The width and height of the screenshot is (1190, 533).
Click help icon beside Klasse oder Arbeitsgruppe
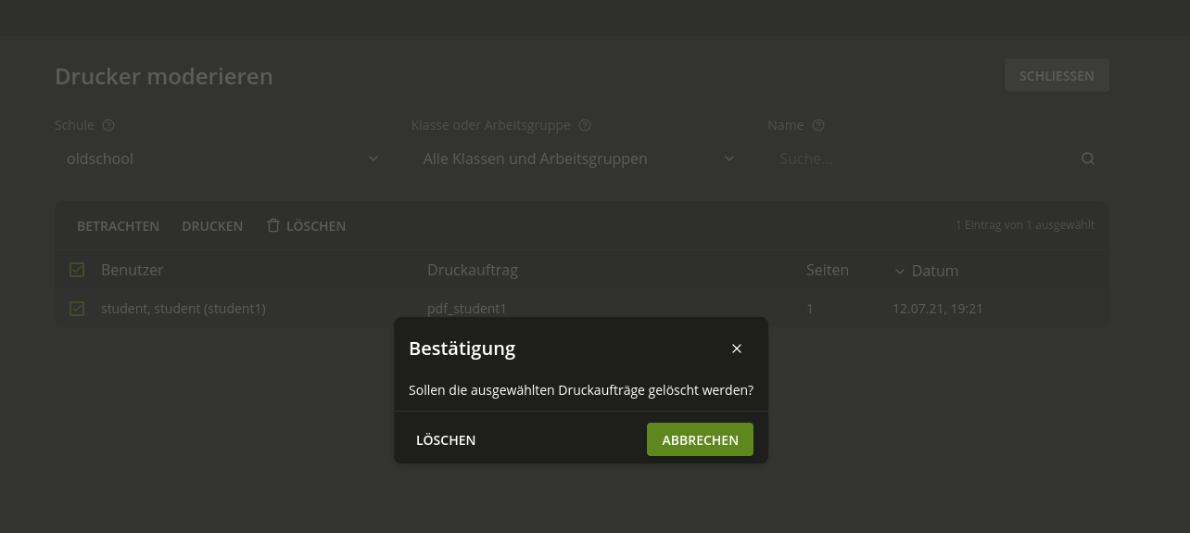[x=585, y=125]
